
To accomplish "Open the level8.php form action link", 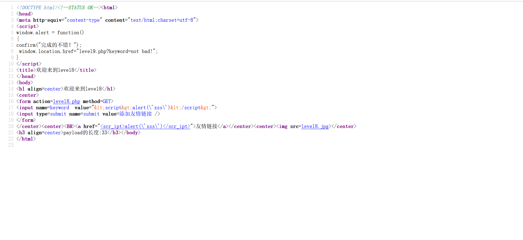I will pos(67,101).
